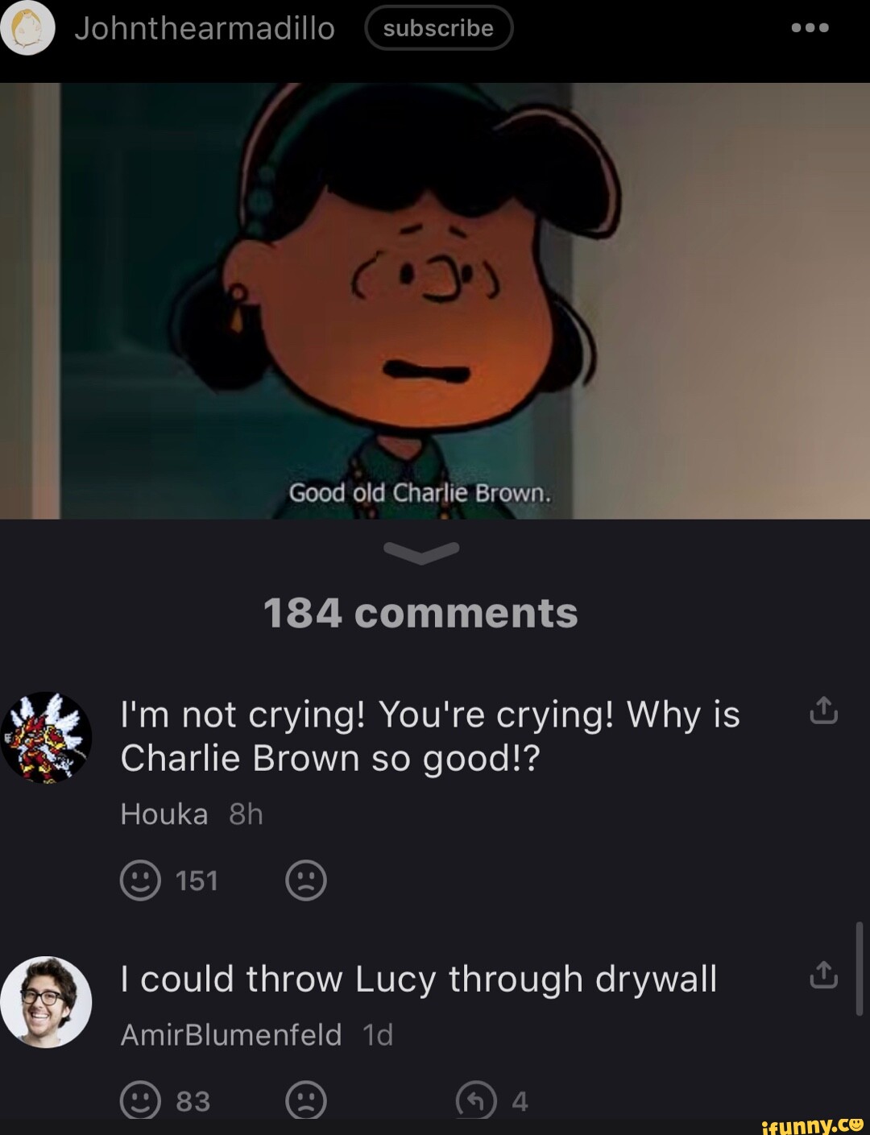
Task: Open the Charlie Brown meme image
Action: tap(435, 301)
